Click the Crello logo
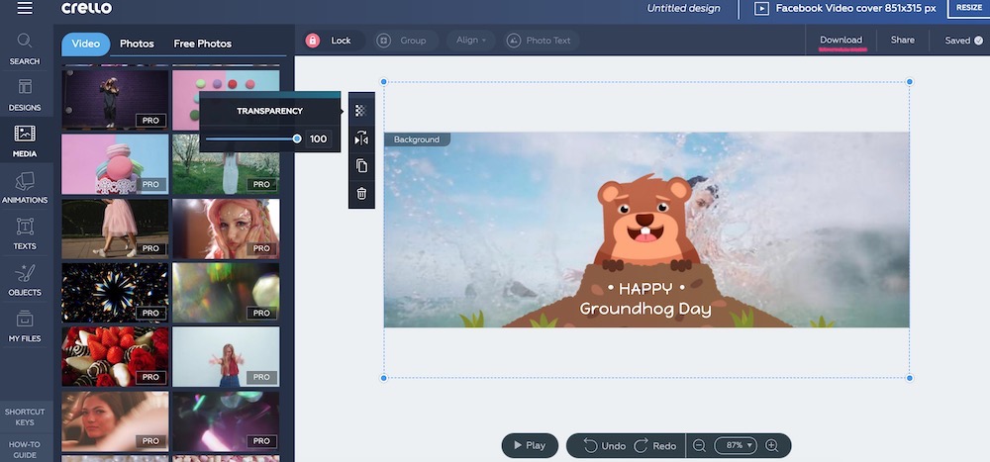This screenshot has width=990, height=462. tap(86, 8)
